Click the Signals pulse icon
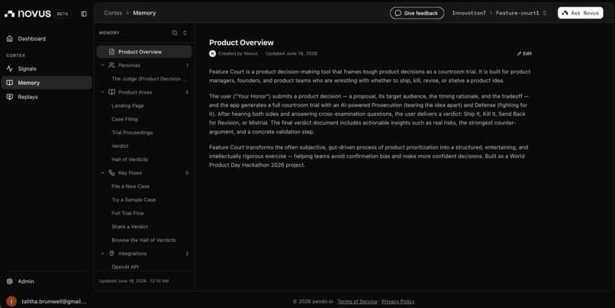 pos(10,69)
